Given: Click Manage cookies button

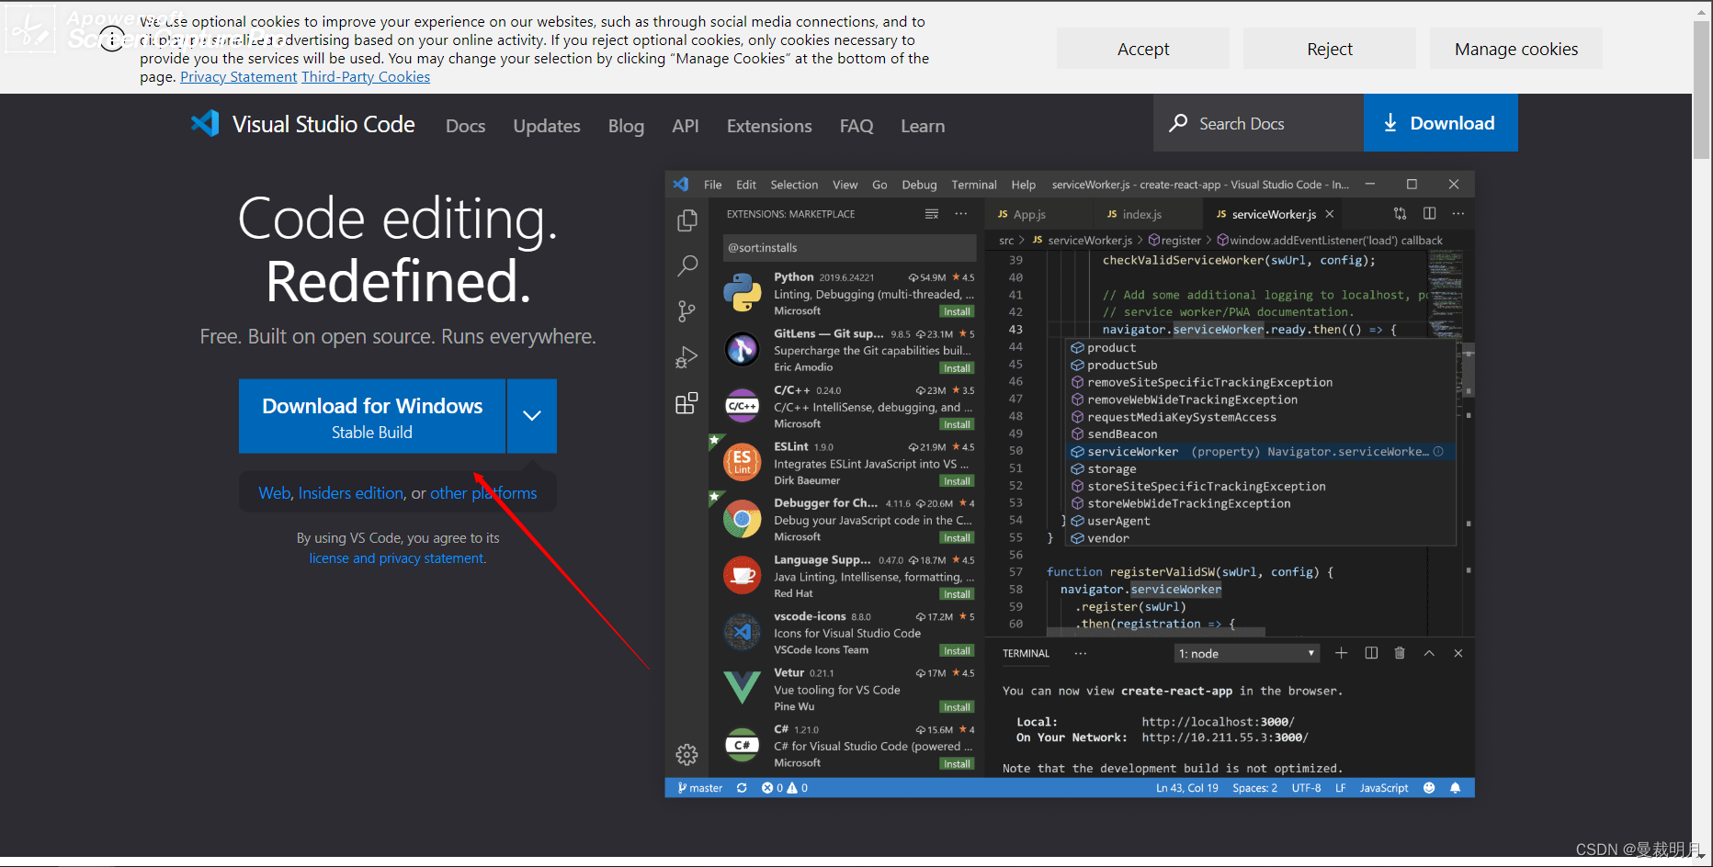Looking at the screenshot, I should coord(1516,49).
